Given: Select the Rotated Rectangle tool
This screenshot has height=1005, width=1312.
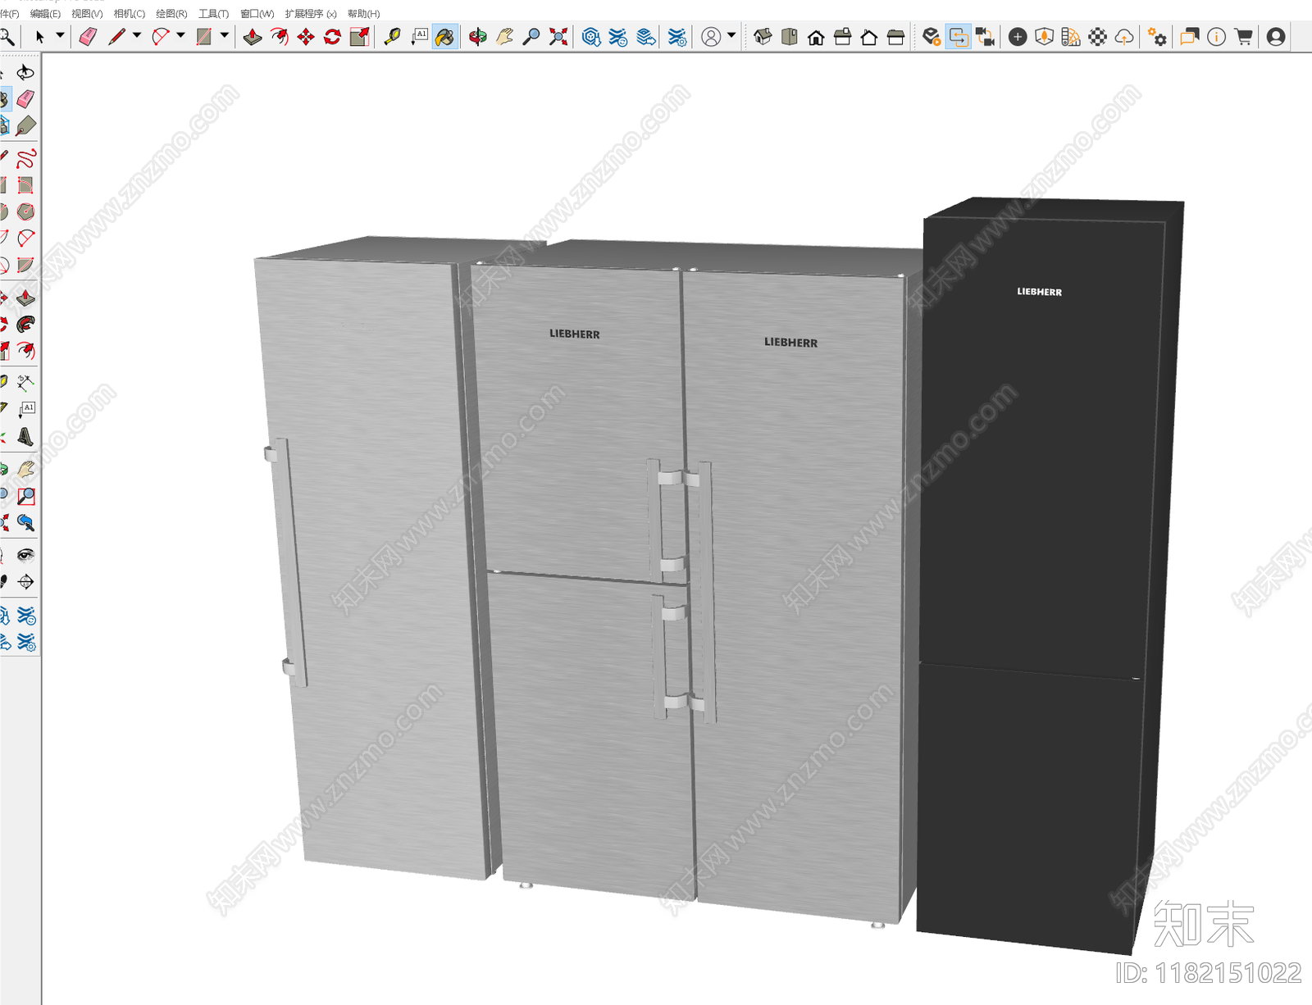Looking at the screenshot, I should click(25, 185).
